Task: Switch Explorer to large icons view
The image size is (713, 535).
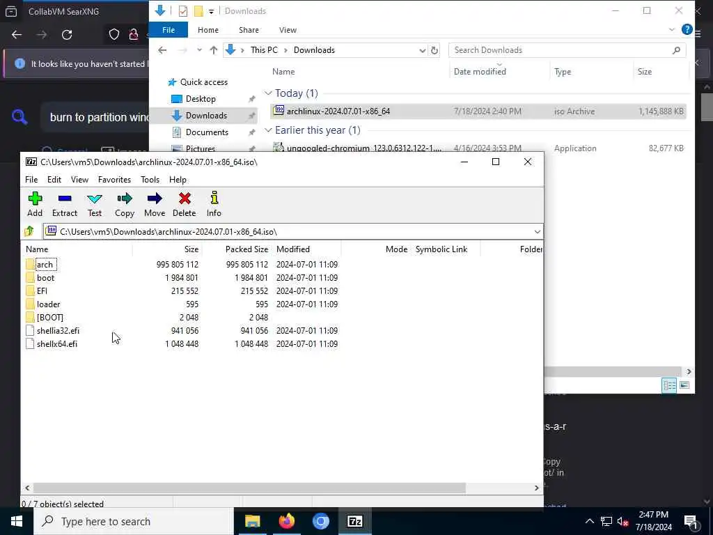Action: tap(684, 385)
